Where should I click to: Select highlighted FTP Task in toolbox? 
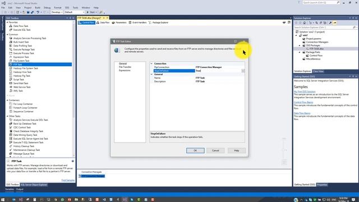(x=40, y=65)
